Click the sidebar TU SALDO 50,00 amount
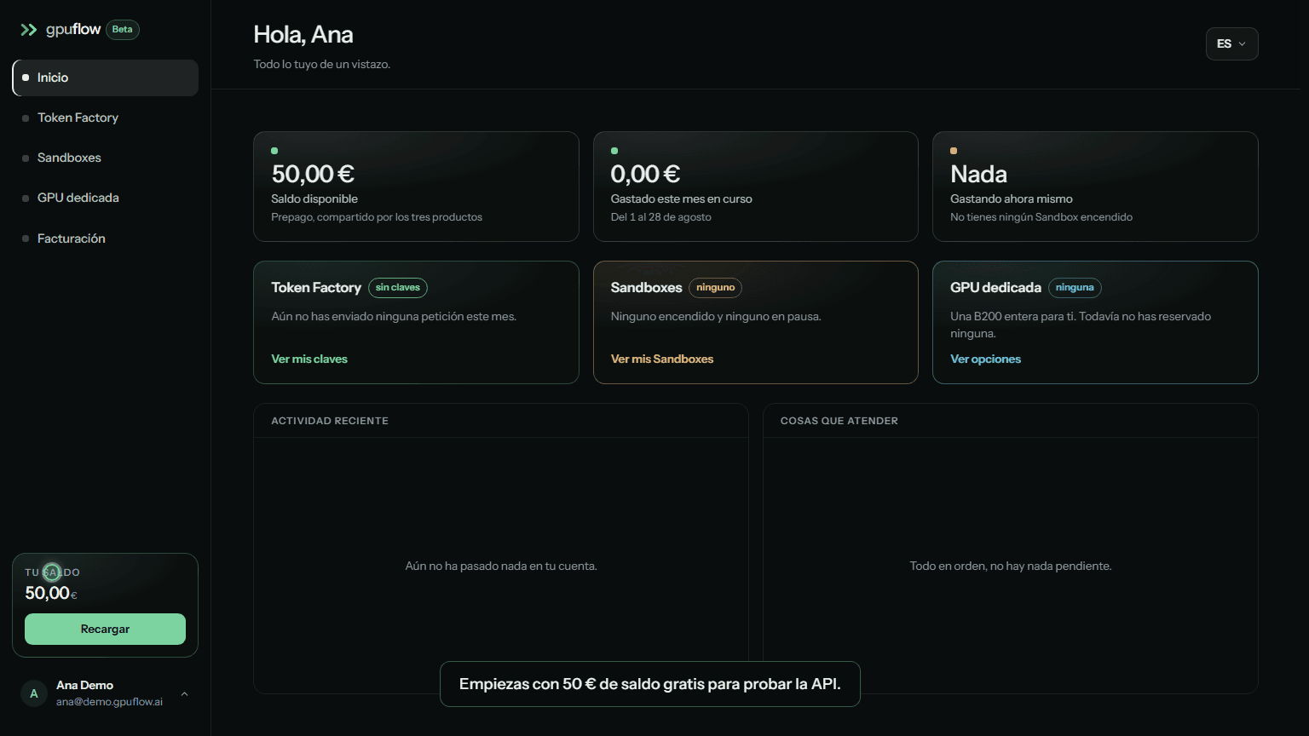This screenshot has height=736, width=1309. (50, 593)
